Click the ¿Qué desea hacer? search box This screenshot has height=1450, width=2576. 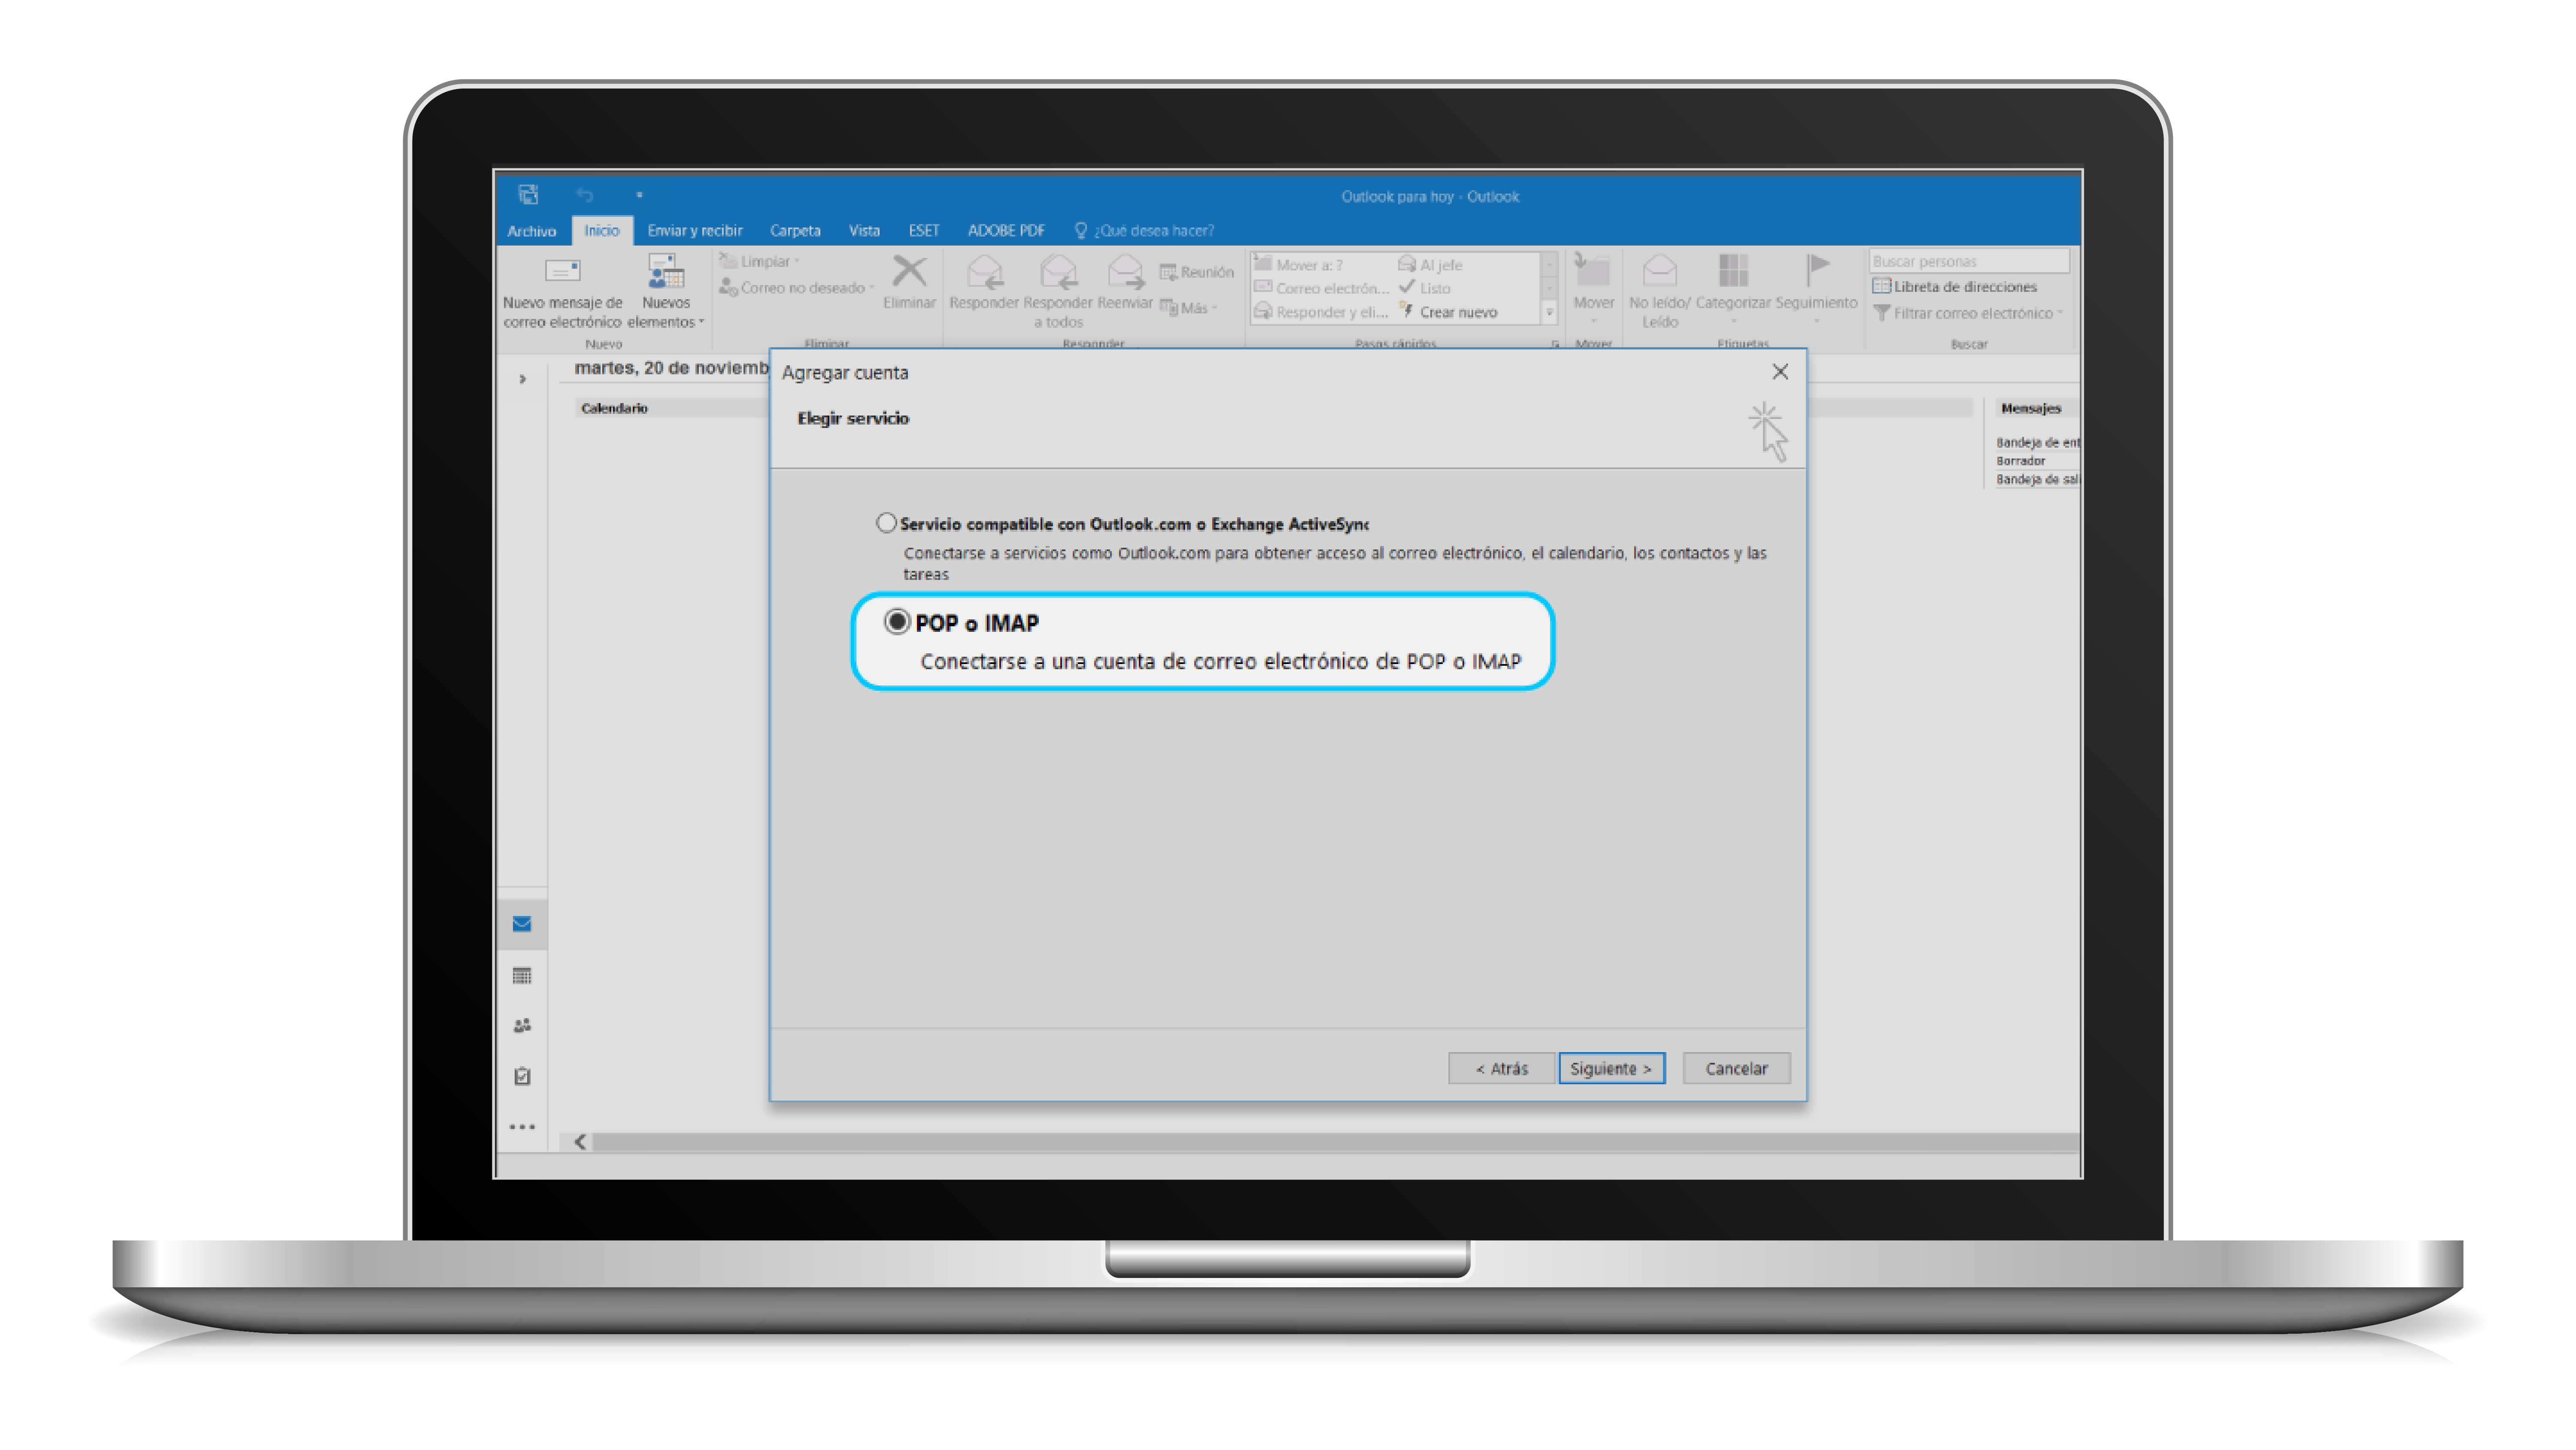(1144, 231)
